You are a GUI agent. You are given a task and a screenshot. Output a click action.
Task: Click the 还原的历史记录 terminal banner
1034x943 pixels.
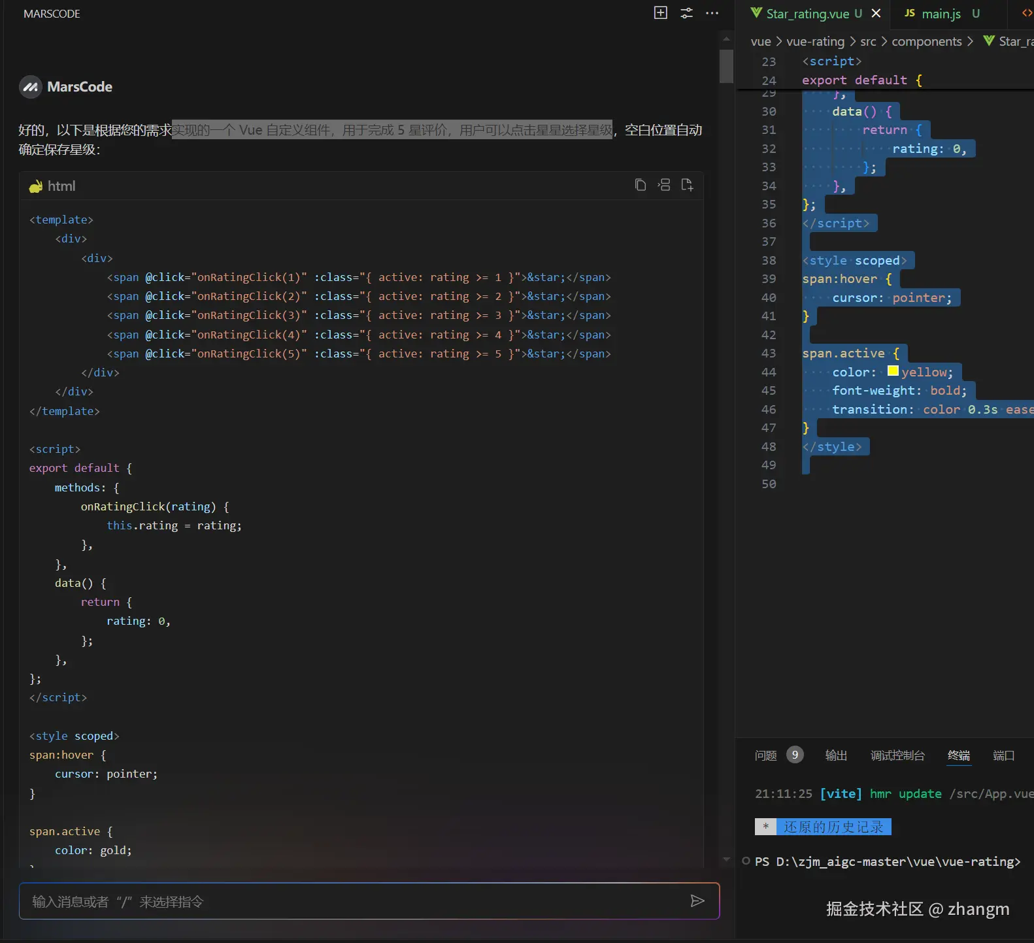[823, 827]
